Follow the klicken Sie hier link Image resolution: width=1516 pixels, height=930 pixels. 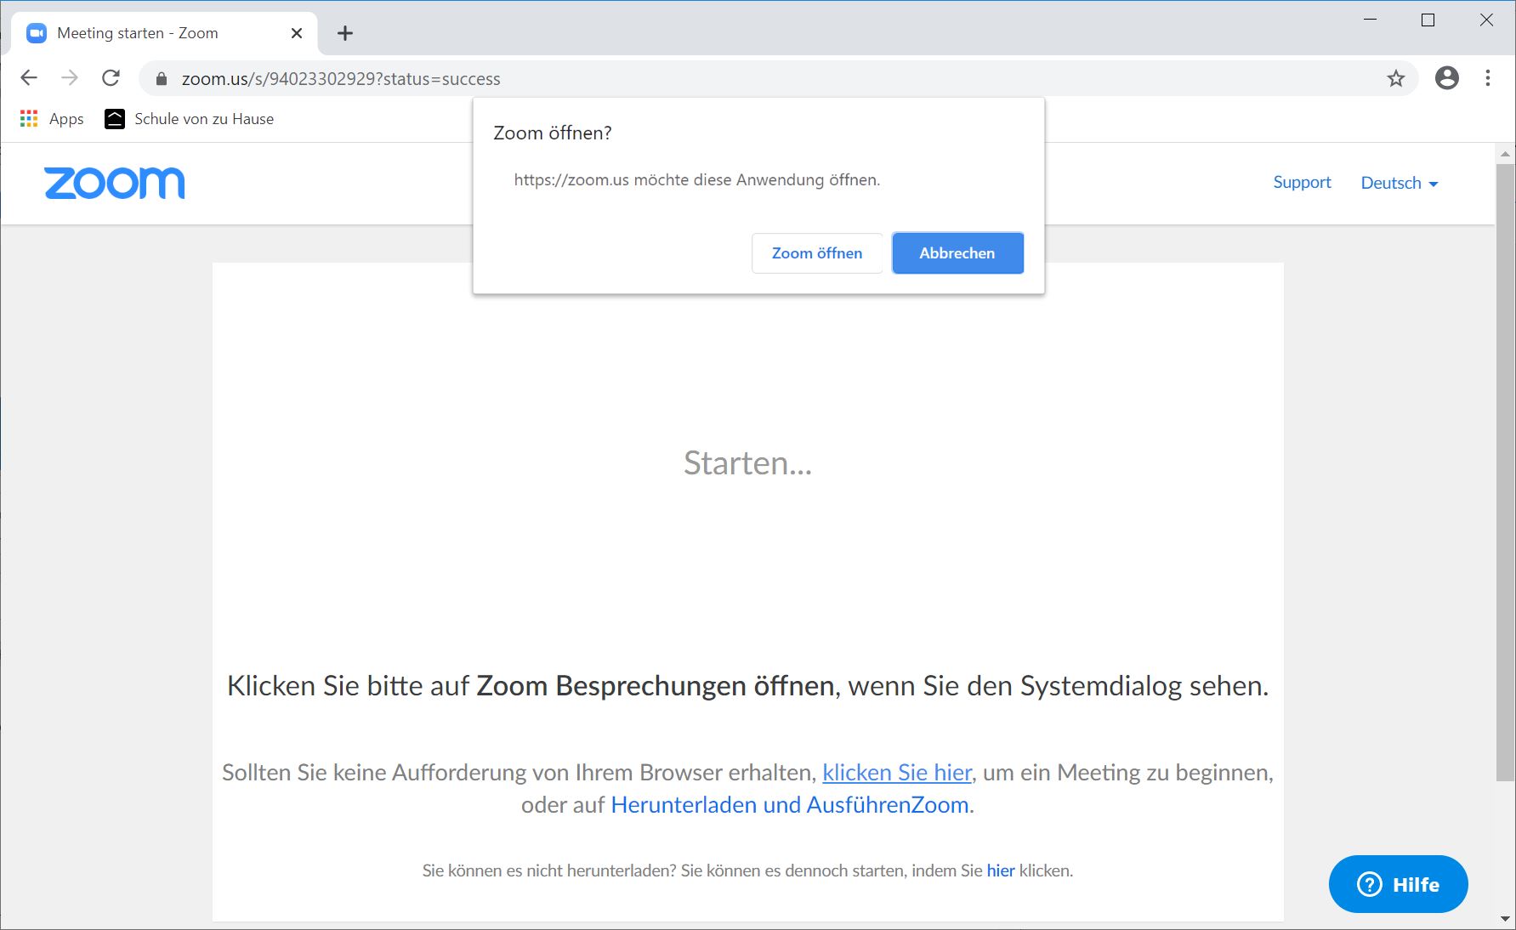[897, 772]
